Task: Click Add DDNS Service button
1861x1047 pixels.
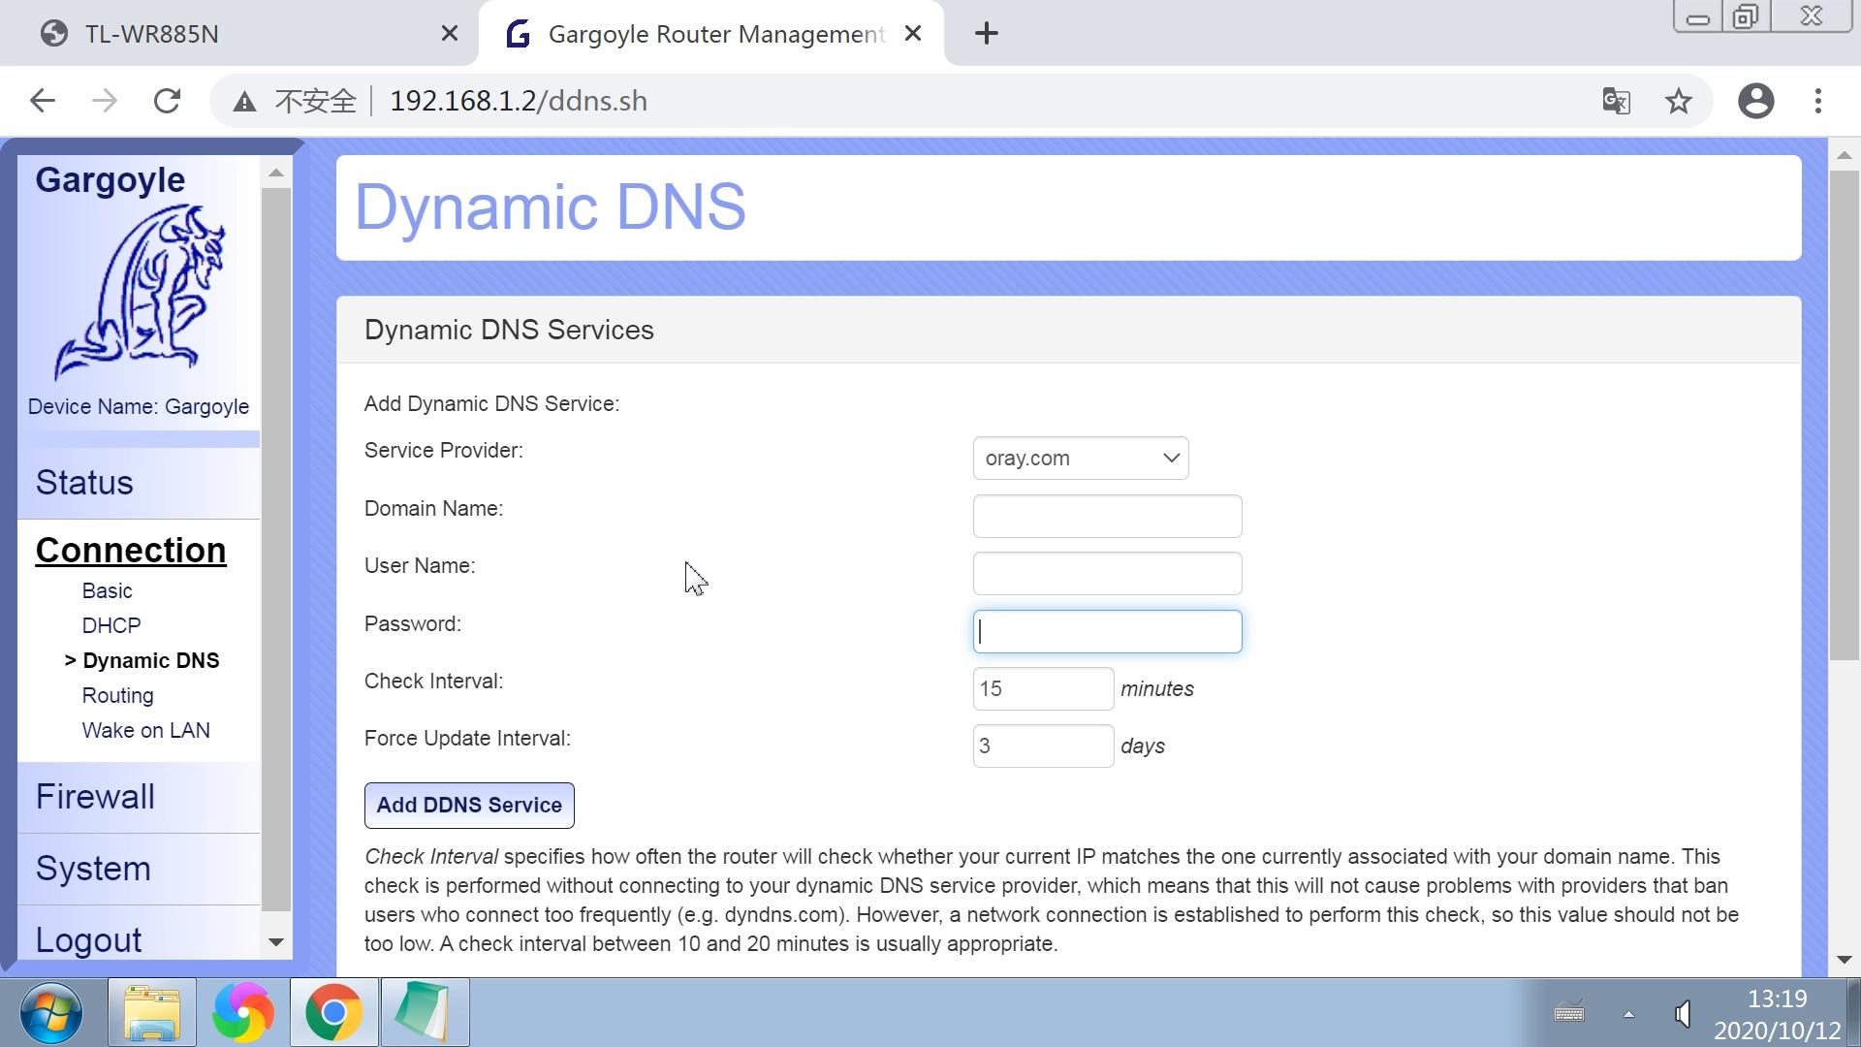Action: click(x=469, y=806)
